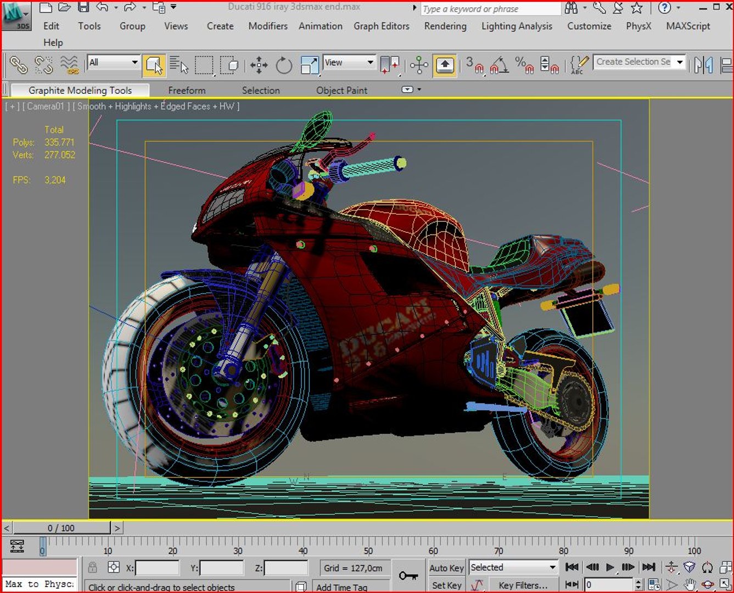Screen dimensions: 734x593
Task: Open the reference coordinate system View dropdown
Action: [349, 63]
